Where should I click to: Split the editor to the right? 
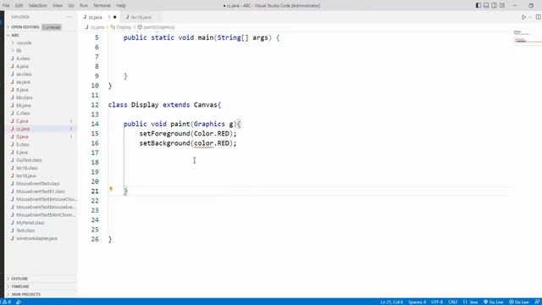[x=539, y=17]
